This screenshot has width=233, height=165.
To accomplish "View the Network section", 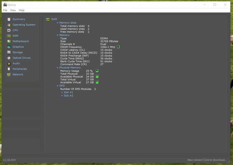I will point(18,75).
